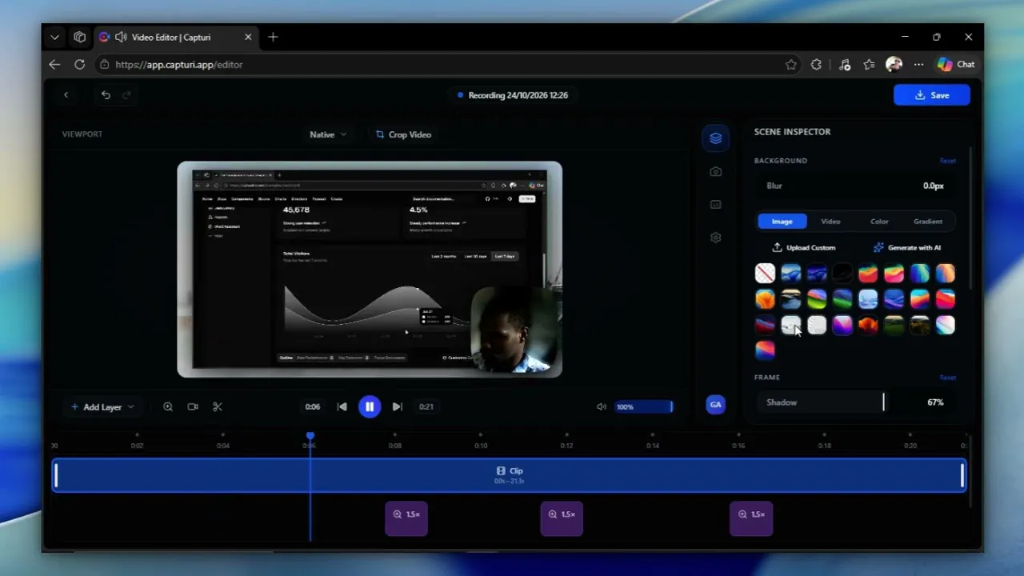Refresh the browser page

pyautogui.click(x=79, y=65)
